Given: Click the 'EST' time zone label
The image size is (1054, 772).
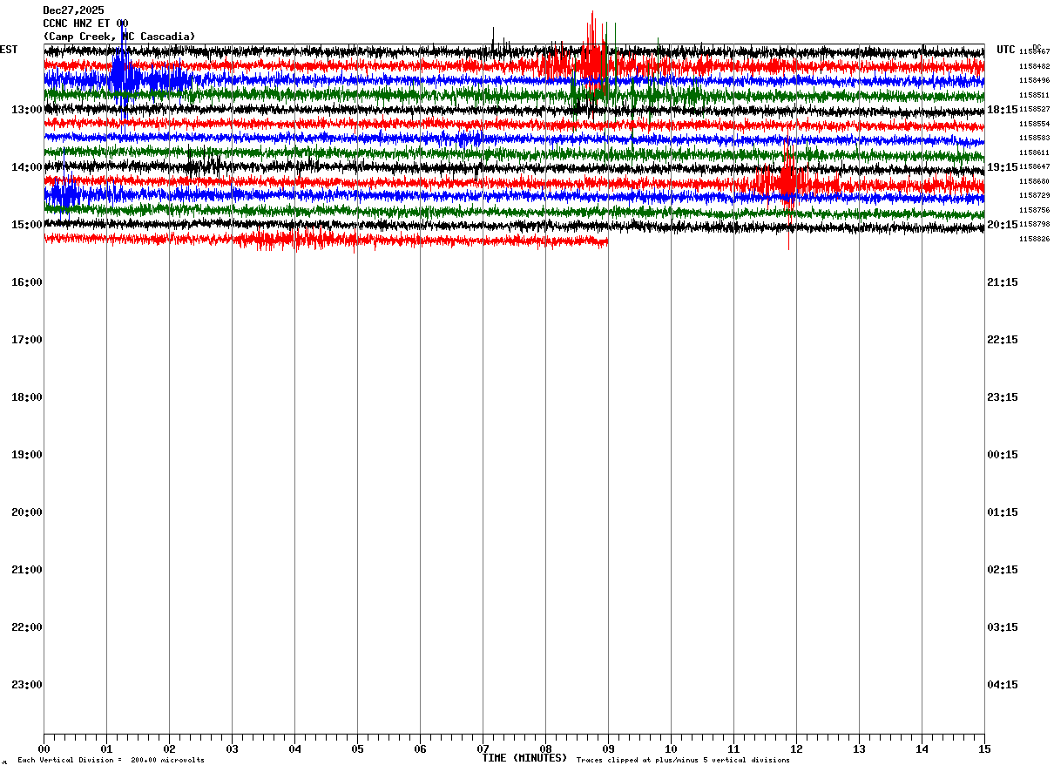Looking at the screenshot, I should point(9,50).
